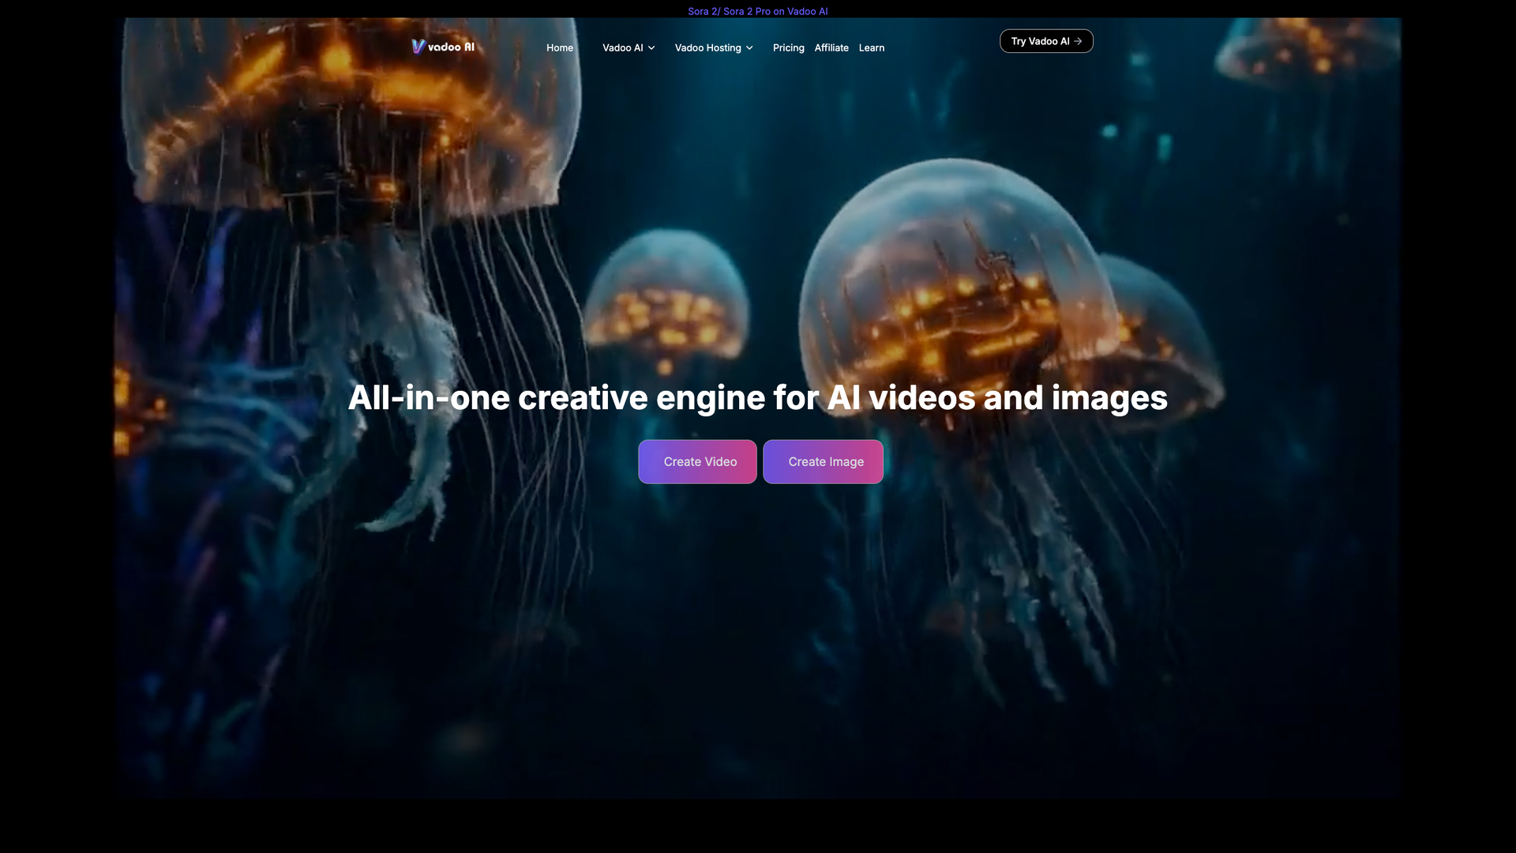Open the Affiliate page
Viewport: 1516px width, 853px height.
click(x=831, y=47)
